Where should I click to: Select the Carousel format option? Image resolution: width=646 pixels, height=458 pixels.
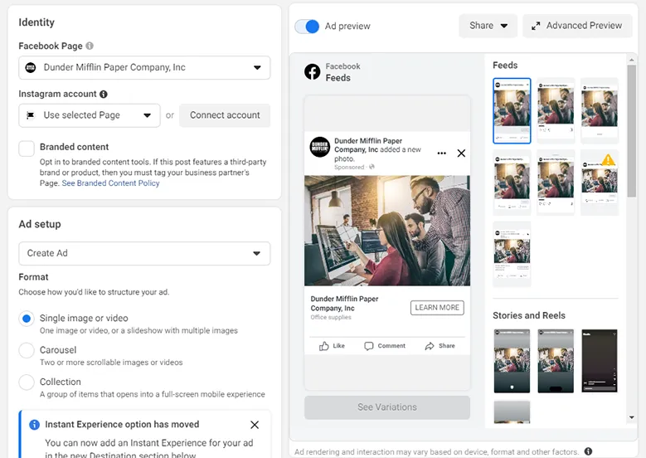pos(27,350)
